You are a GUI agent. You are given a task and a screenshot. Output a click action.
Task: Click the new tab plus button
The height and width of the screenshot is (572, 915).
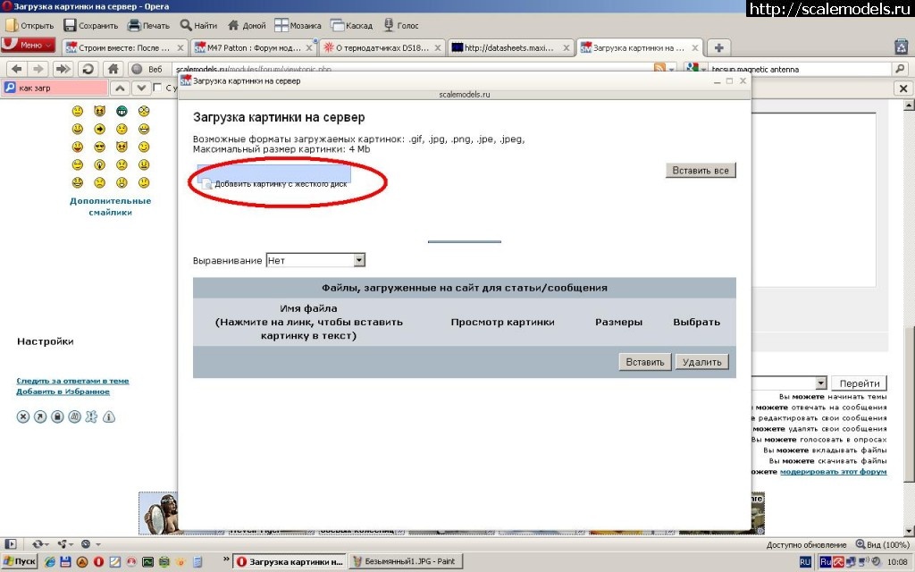click(x=718, y=47)
